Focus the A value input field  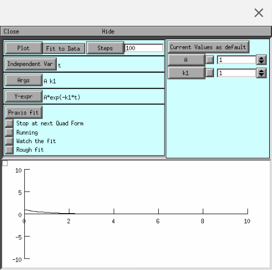pyautogui.click(x=237, y=60)
